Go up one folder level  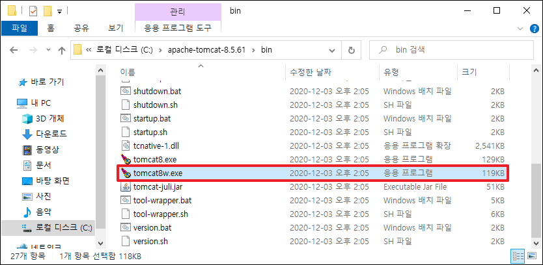(62, 51)
